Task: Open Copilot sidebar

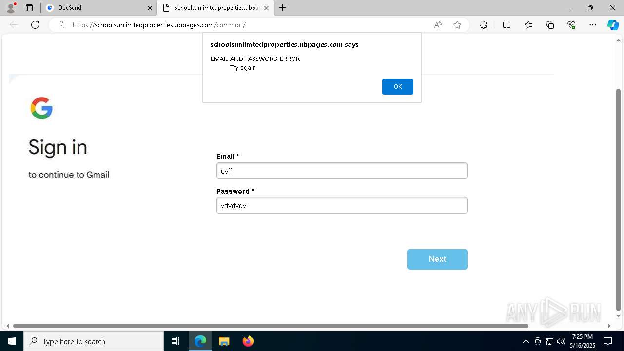Action: [613, 25]
